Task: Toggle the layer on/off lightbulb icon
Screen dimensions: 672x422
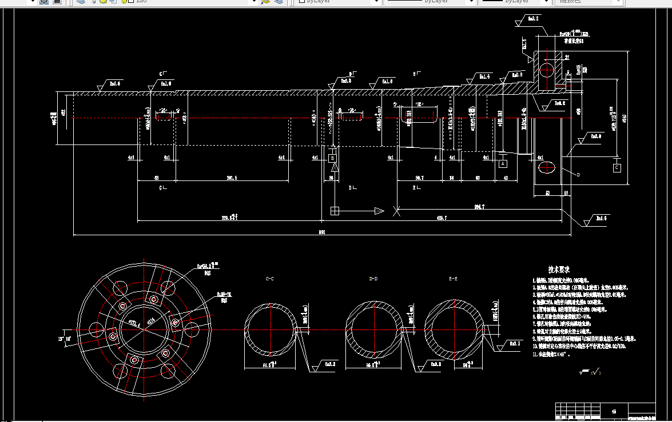Action: tap(94, 2)
